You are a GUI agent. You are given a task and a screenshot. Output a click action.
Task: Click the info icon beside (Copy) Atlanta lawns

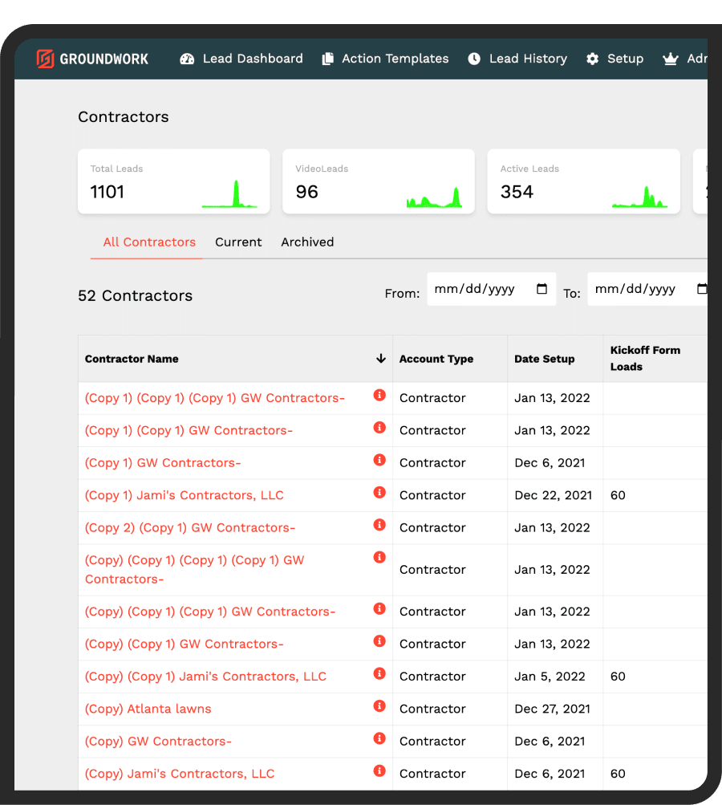click(x=379, y=705)
